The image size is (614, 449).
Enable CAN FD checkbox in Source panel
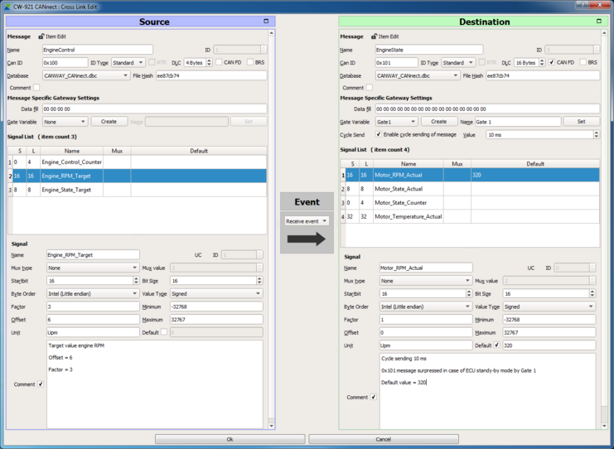(x=220, y=62)
